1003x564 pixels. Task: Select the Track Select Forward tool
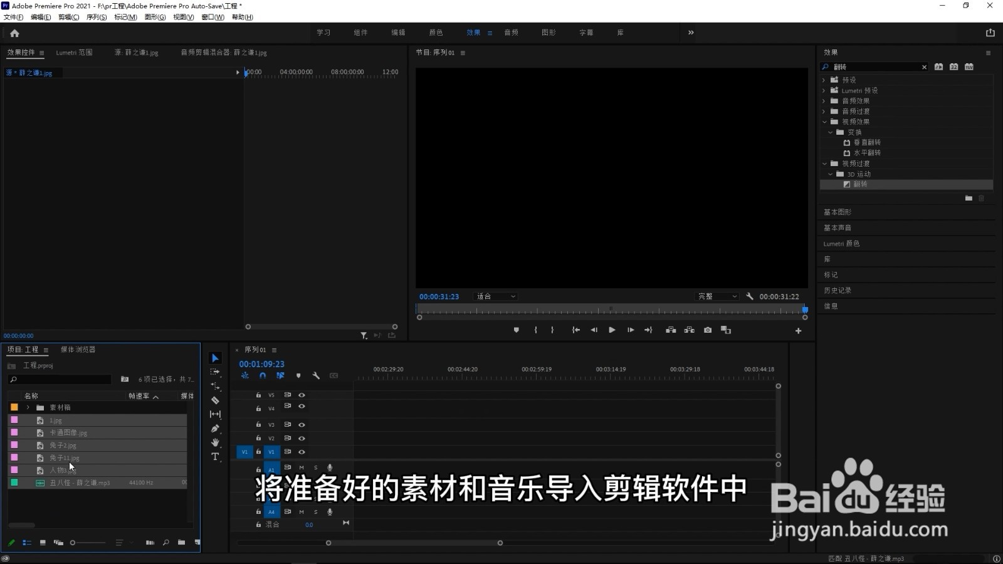point(215,372)
